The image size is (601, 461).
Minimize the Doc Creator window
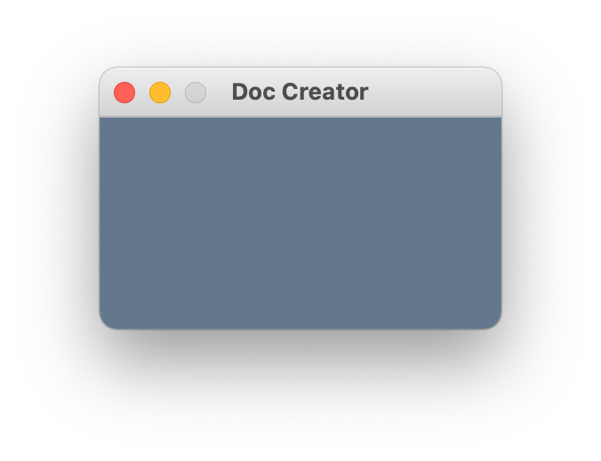click(160, 93)
